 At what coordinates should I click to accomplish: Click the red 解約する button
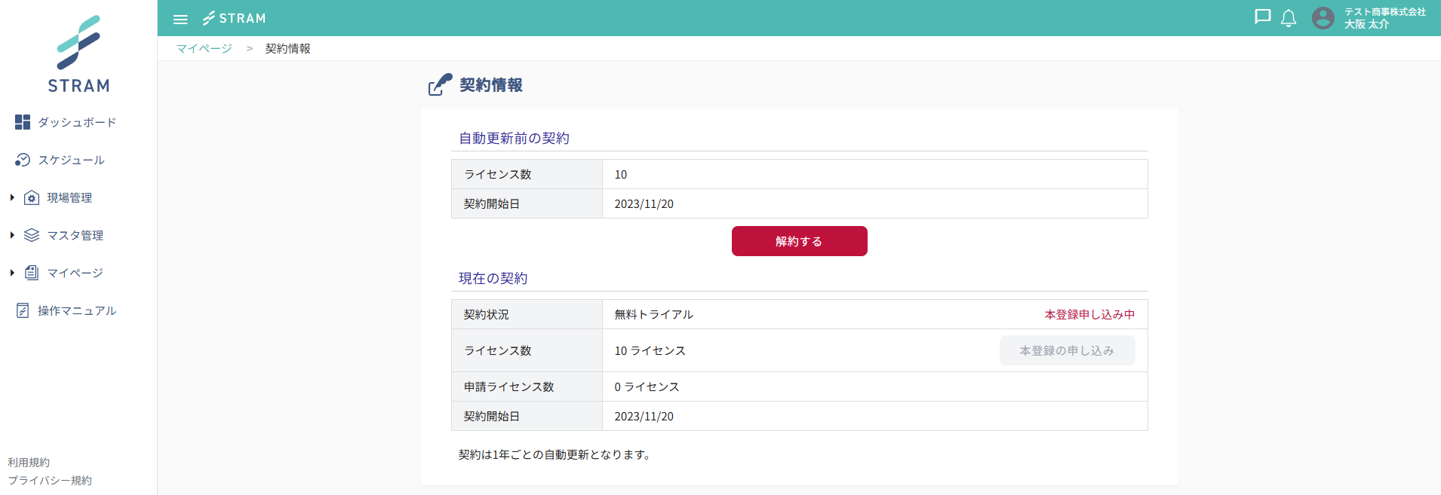800,241
